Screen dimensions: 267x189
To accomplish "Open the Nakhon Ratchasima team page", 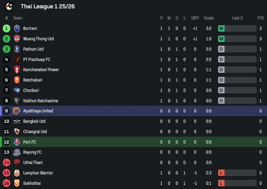I will (40, 101).
